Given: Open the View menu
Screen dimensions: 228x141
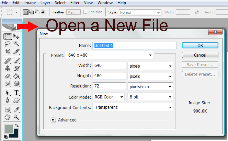Looking at the screenshot, I should click(88, 3).
